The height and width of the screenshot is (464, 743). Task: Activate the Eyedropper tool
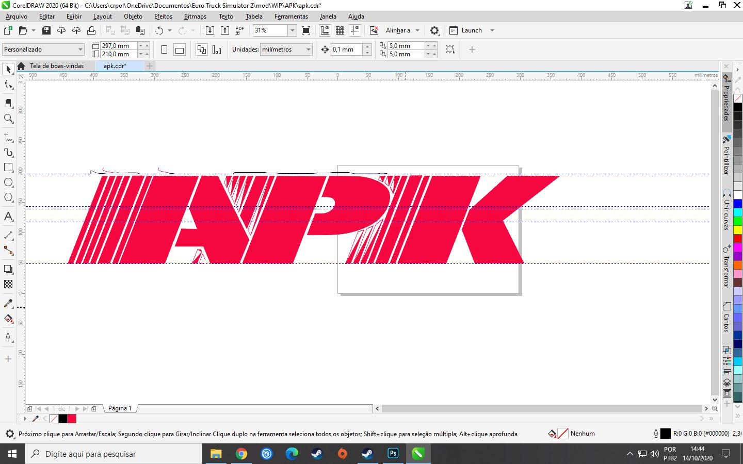[x=8, y=303]
